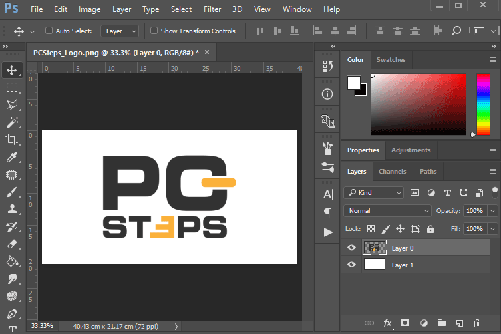Click the Search magnifier in options bar

tap(456, 31)
